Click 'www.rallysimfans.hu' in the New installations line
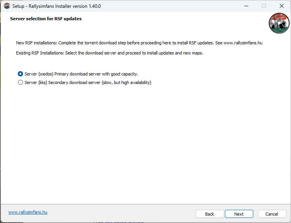The image size is (291, 223). coord(243,43)
